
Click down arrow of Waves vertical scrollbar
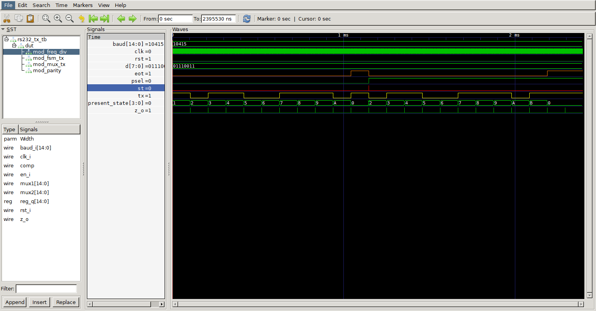coord(589,295)
